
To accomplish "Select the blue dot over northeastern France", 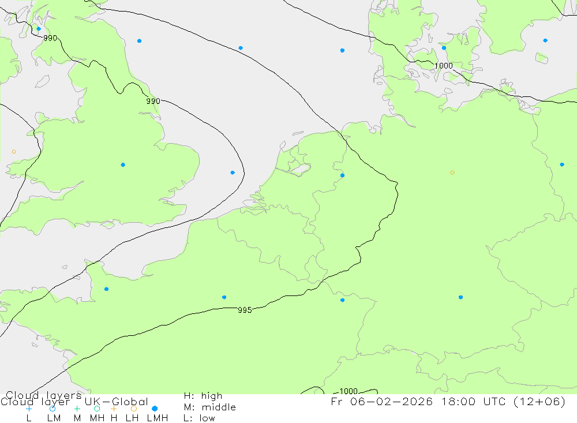I will pos(343,300).
